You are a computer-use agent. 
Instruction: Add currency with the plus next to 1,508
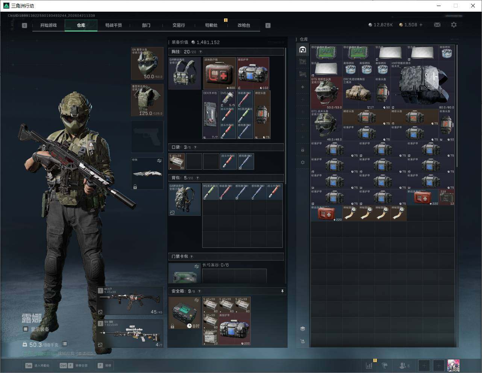(x=421, y=25)
